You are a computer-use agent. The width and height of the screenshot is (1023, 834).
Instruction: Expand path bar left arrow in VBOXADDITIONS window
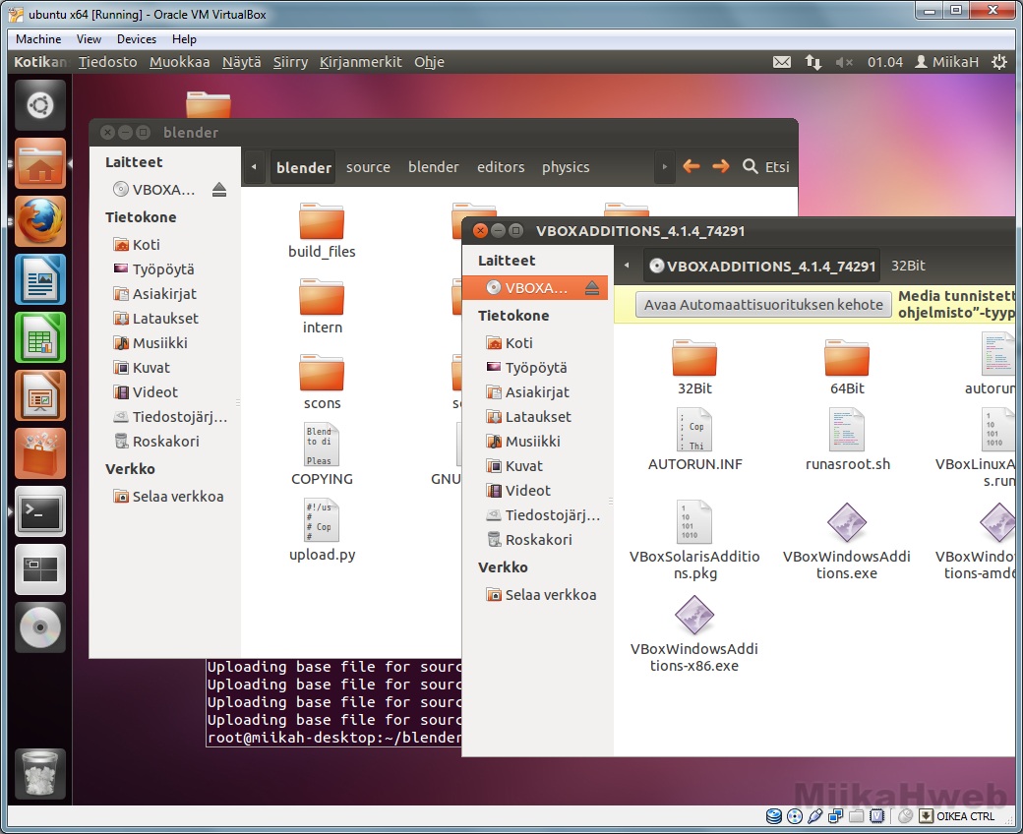click(x=627, y=266)
